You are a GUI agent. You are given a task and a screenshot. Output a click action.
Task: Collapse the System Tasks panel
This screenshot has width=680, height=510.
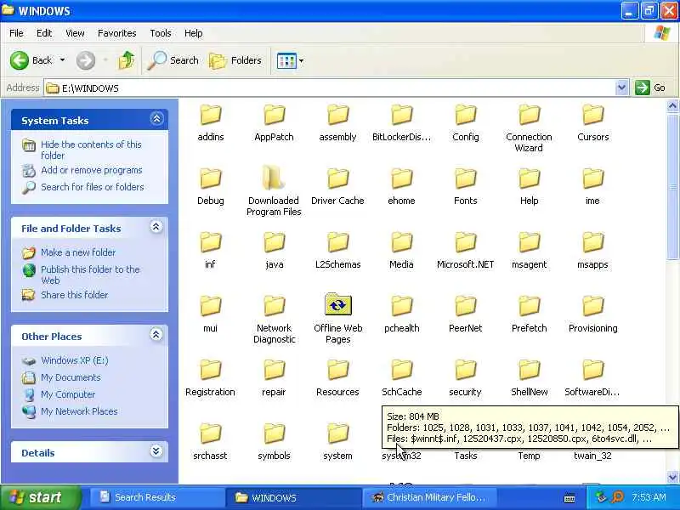pyautogui.click(x=156, y=119)
